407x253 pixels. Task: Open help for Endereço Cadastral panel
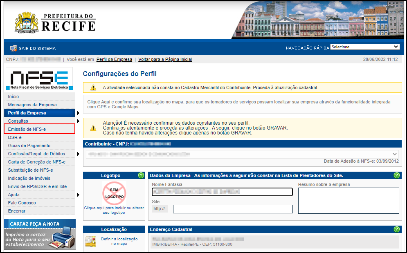[397, 229]
